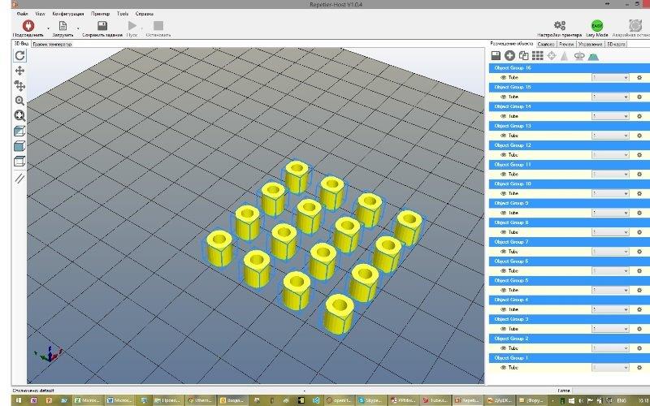Open the Windows Start button
Image resolution: width=650 pixels, height=406 pixels.
click(18, 400)
